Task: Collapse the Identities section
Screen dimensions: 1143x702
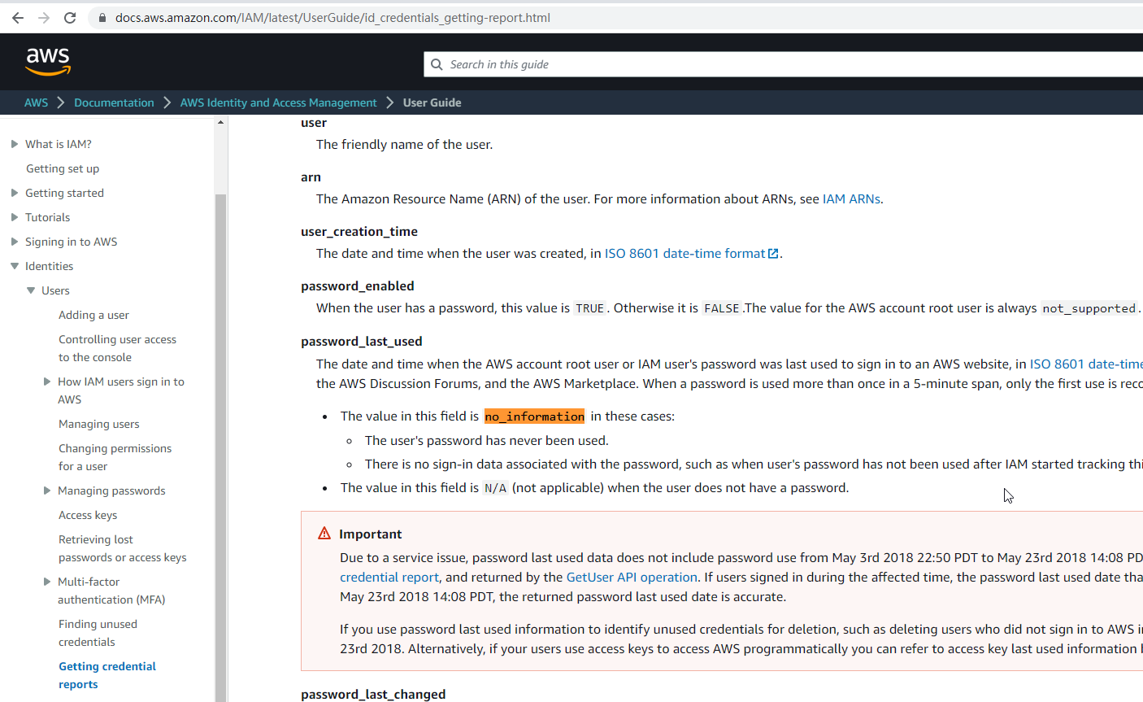Action: [x=15, y=266]
